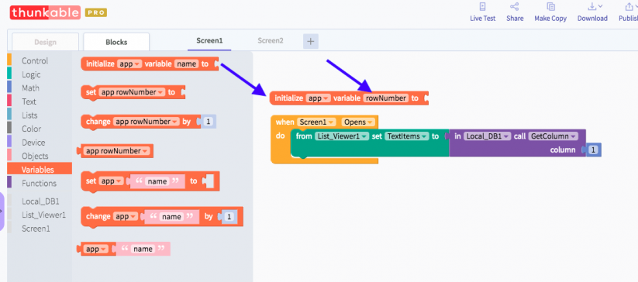Click the PRO badge
638x282 pixels.
coord(96,13)
